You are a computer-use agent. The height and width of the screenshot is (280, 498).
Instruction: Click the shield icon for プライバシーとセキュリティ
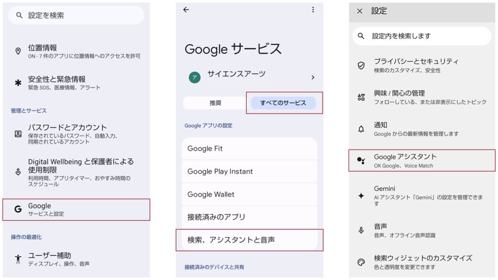tap(361, 65)
